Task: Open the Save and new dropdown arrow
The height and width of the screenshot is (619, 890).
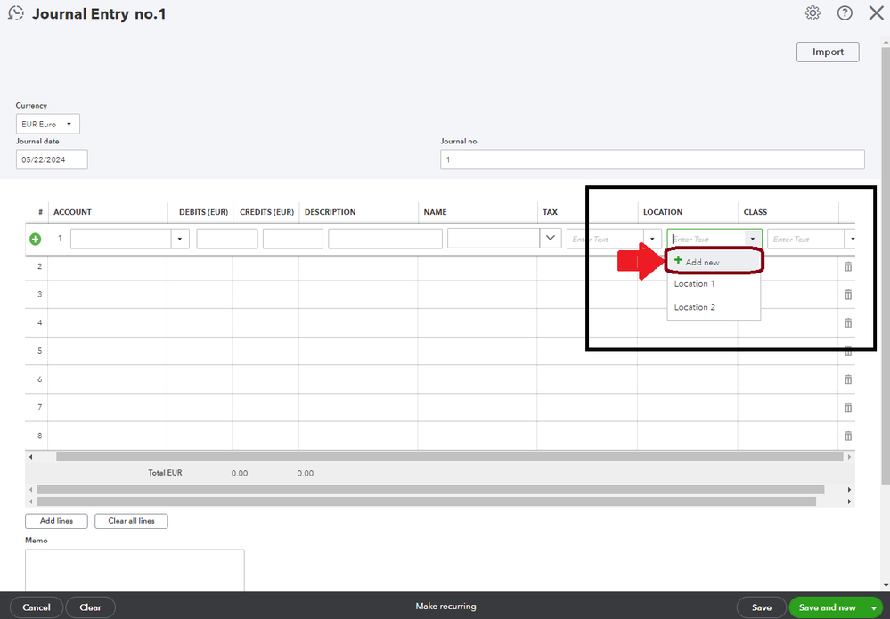Action: pyautogui.click(x=874, y=607)
